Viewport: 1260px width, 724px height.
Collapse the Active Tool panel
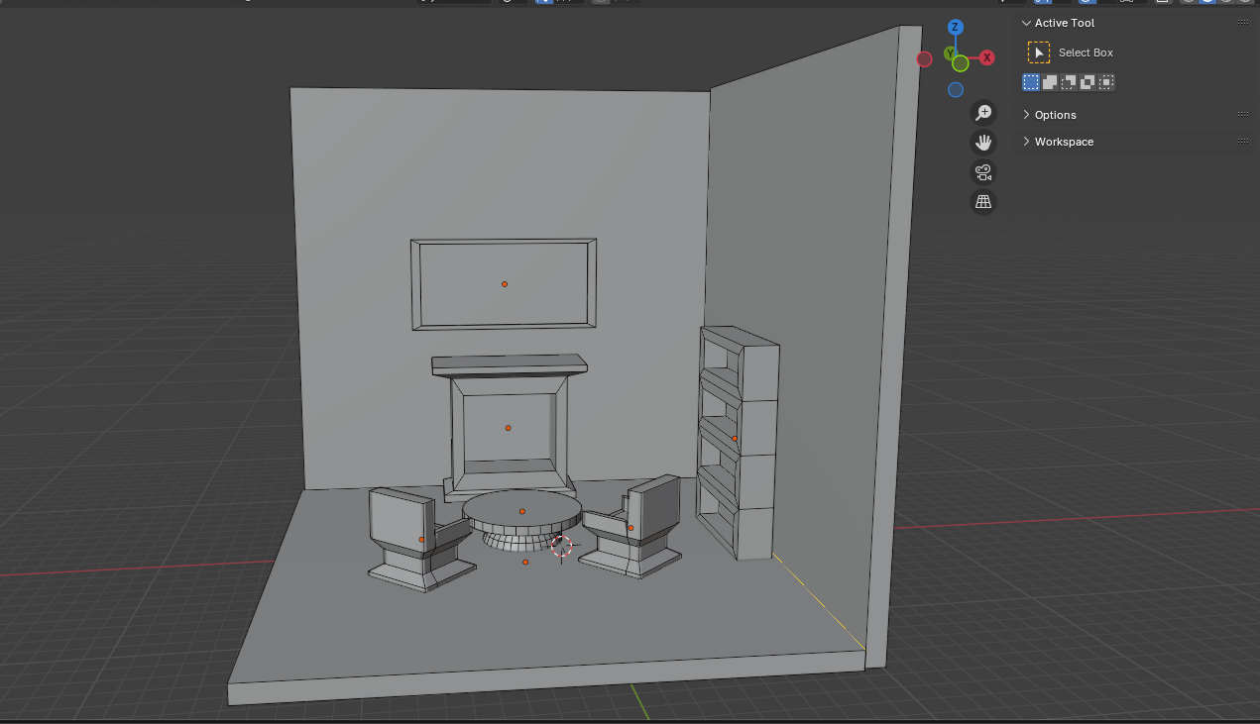1026,23
